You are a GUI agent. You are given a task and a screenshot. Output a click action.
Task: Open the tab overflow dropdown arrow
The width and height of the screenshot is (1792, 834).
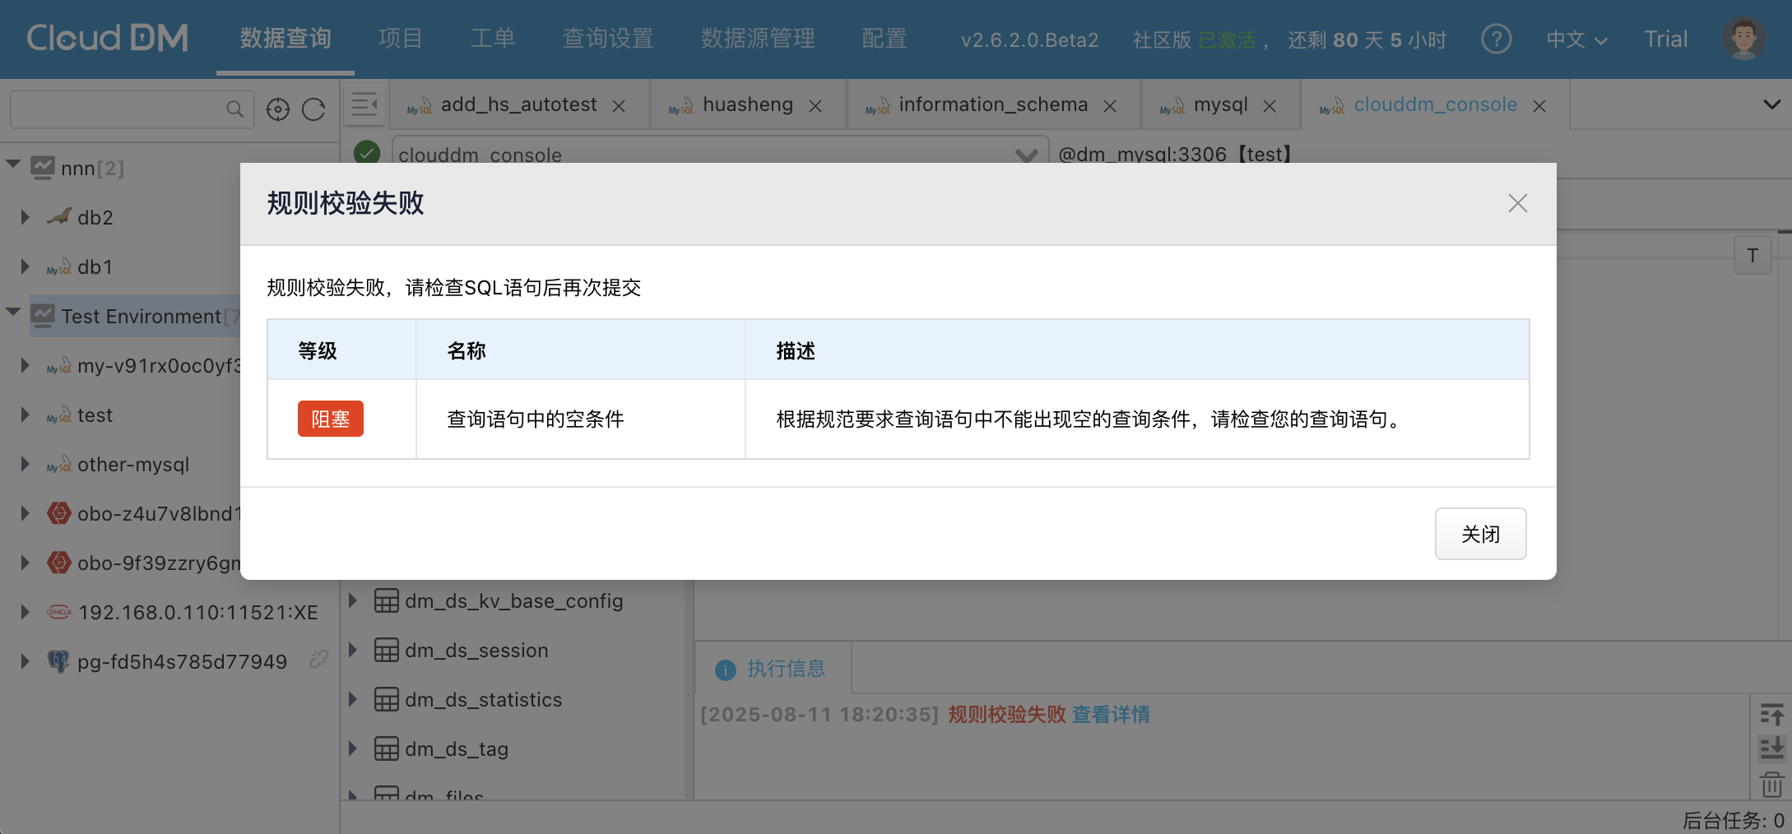1771,104
